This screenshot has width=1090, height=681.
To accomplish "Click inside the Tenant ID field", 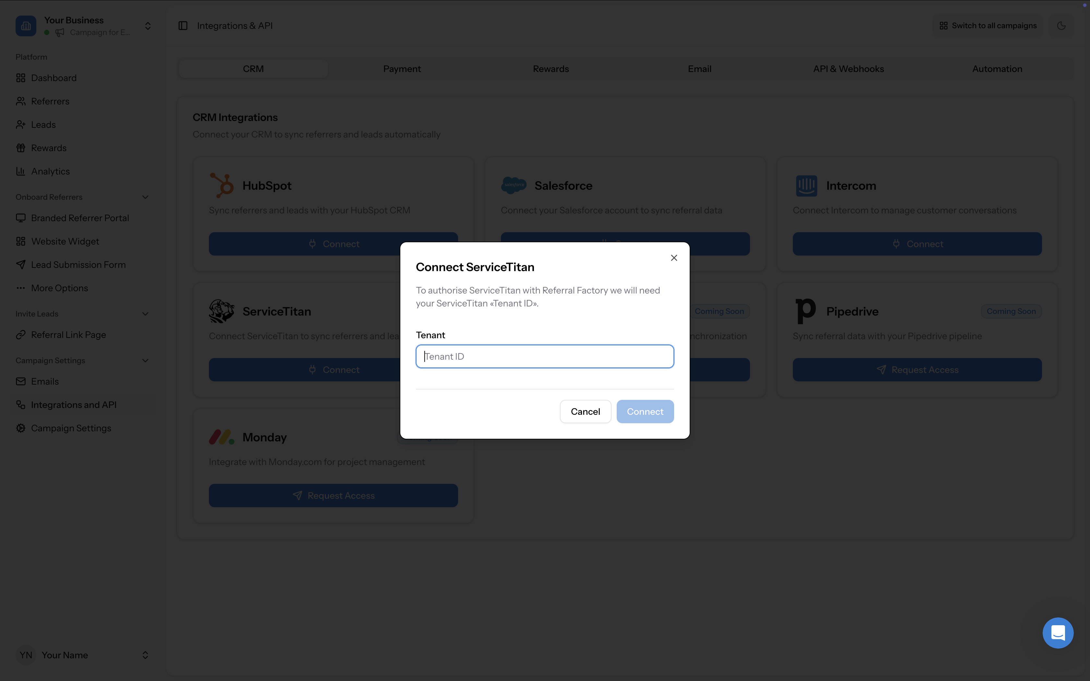I will 544,356.
